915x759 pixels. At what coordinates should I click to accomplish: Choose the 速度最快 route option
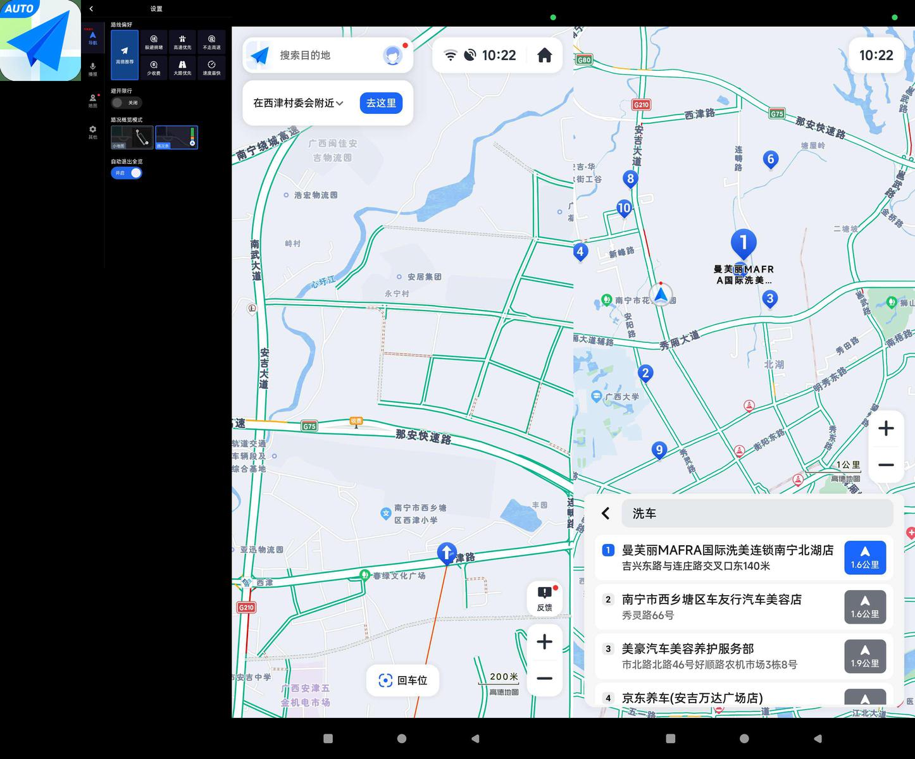pyautogui.click(x=211, y=67)
